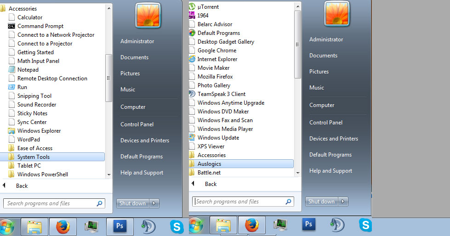The width and height of the screenshot is (450, 236).
Task: Focus search box in Auslogics menu
Action: (243, 202)
